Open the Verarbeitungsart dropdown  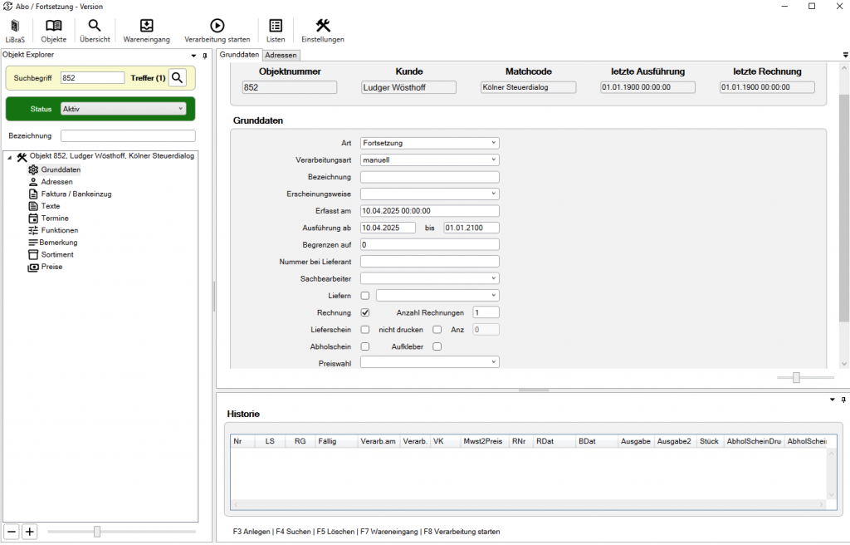429,160
